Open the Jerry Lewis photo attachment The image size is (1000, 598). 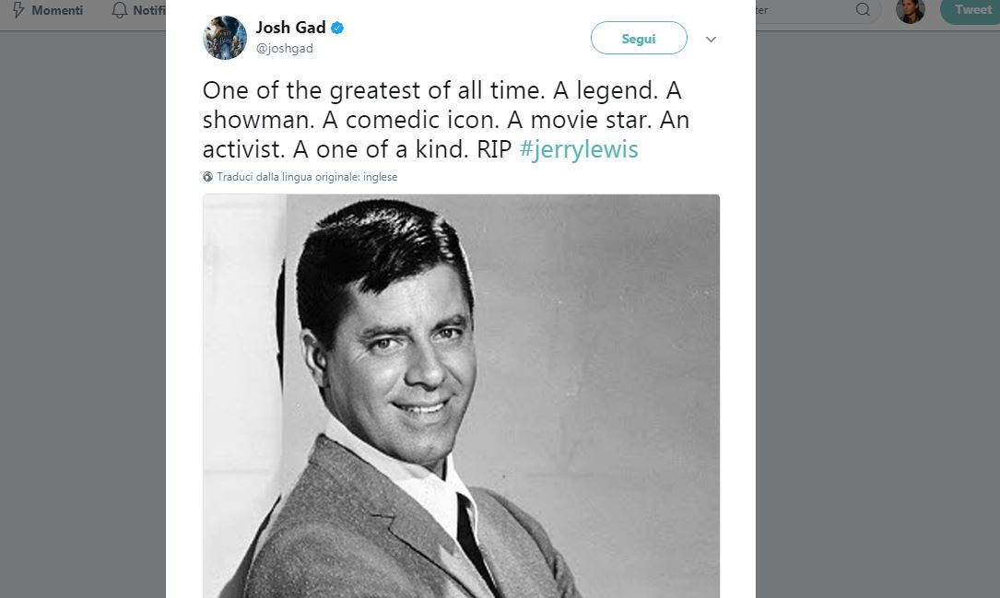coord(461,396)
